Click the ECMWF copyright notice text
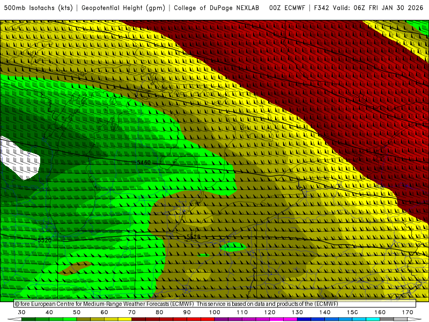The height and width of the screenshot is (322, 429). coord(176,304)
